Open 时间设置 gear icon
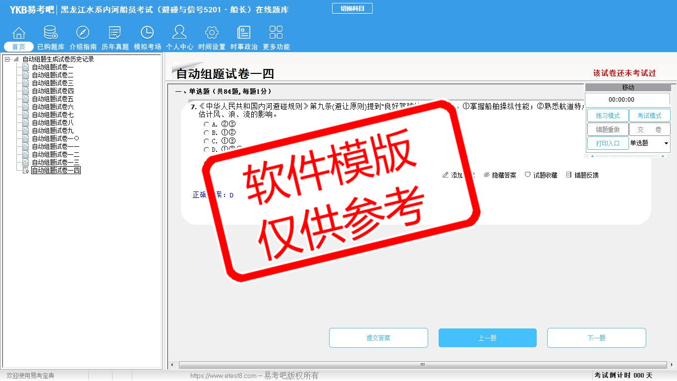 212,33
